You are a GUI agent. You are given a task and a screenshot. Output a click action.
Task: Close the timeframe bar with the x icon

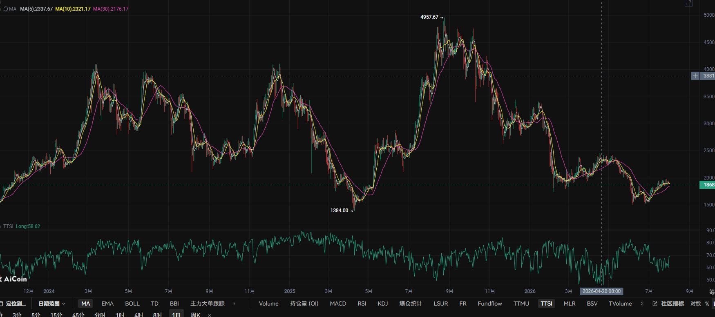[210, 315]
